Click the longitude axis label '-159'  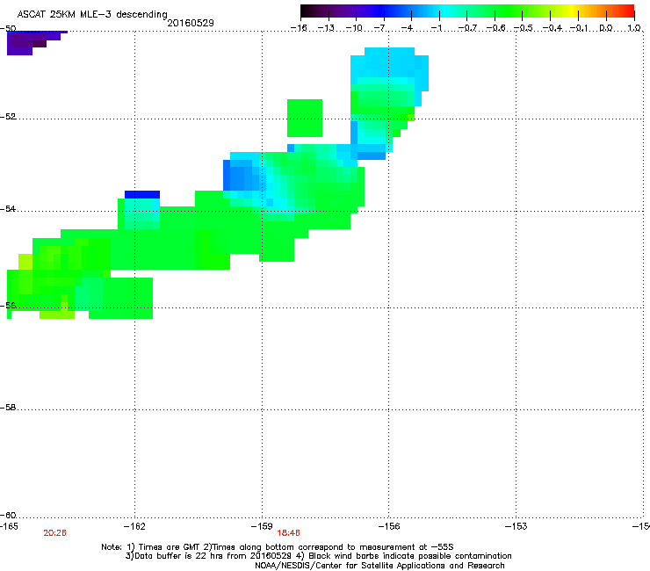click(x=262, y=526)
